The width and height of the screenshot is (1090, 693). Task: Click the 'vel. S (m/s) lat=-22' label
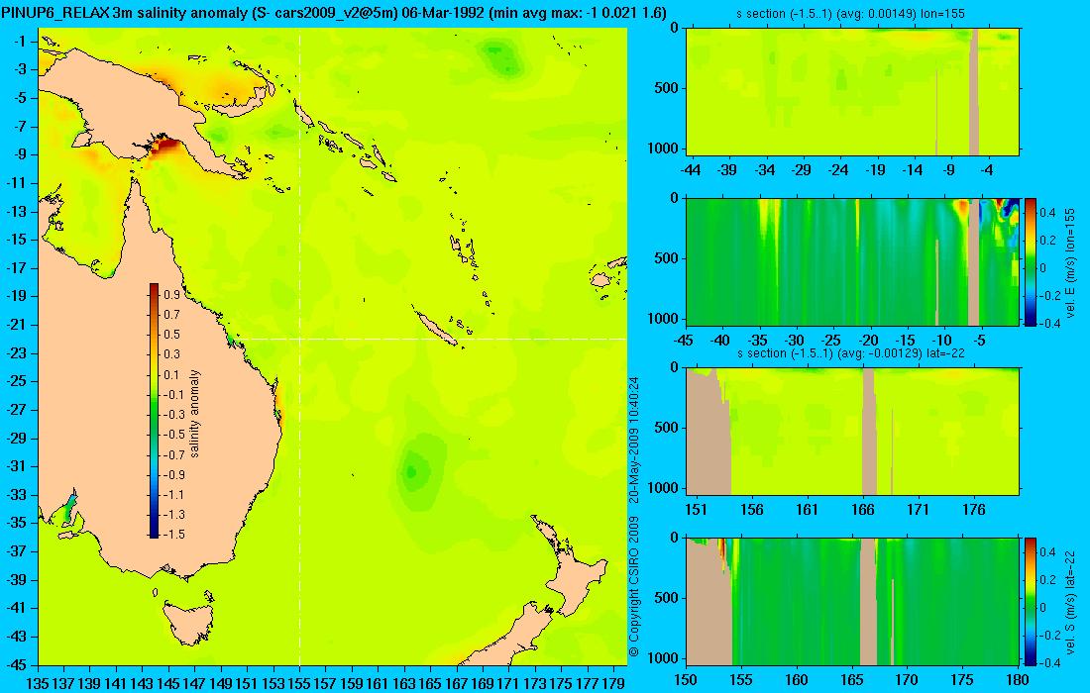coord(1070,603)
